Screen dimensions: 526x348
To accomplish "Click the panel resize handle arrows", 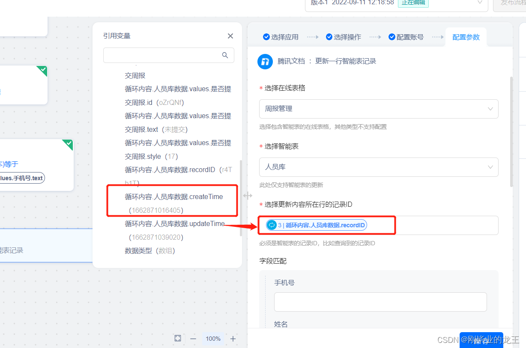I will point(248,196).
